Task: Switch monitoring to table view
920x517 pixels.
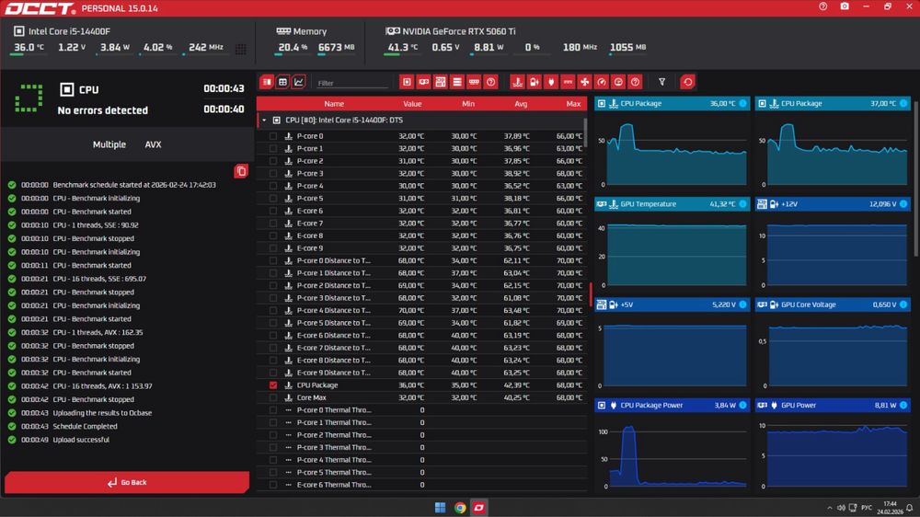Action: tap(282, 82)
